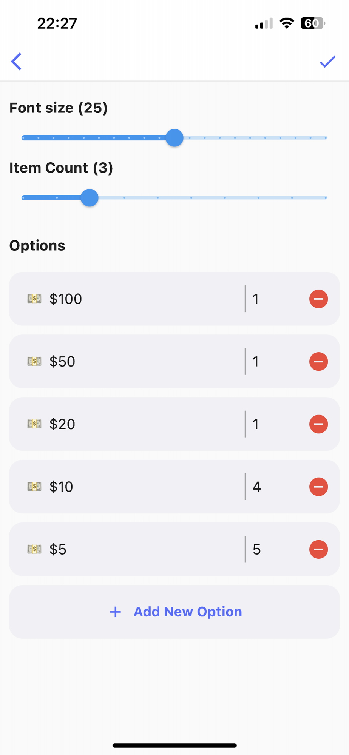This screenshot has width=349, height=755.
Task: Click the Item Count slider knob
Action: pos(90,198)
